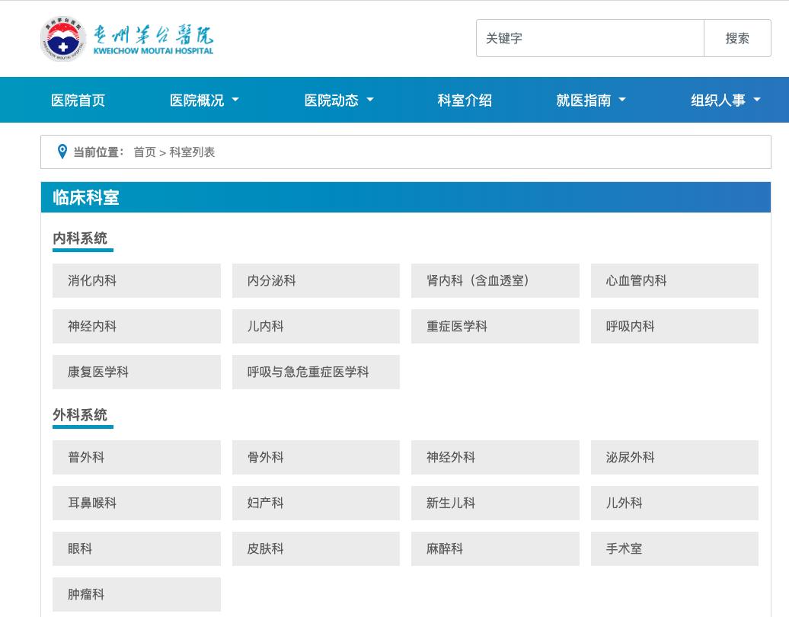Focus the 关键字 search input field
This screenshot has width=789, height=617.
tap(589, 38)
